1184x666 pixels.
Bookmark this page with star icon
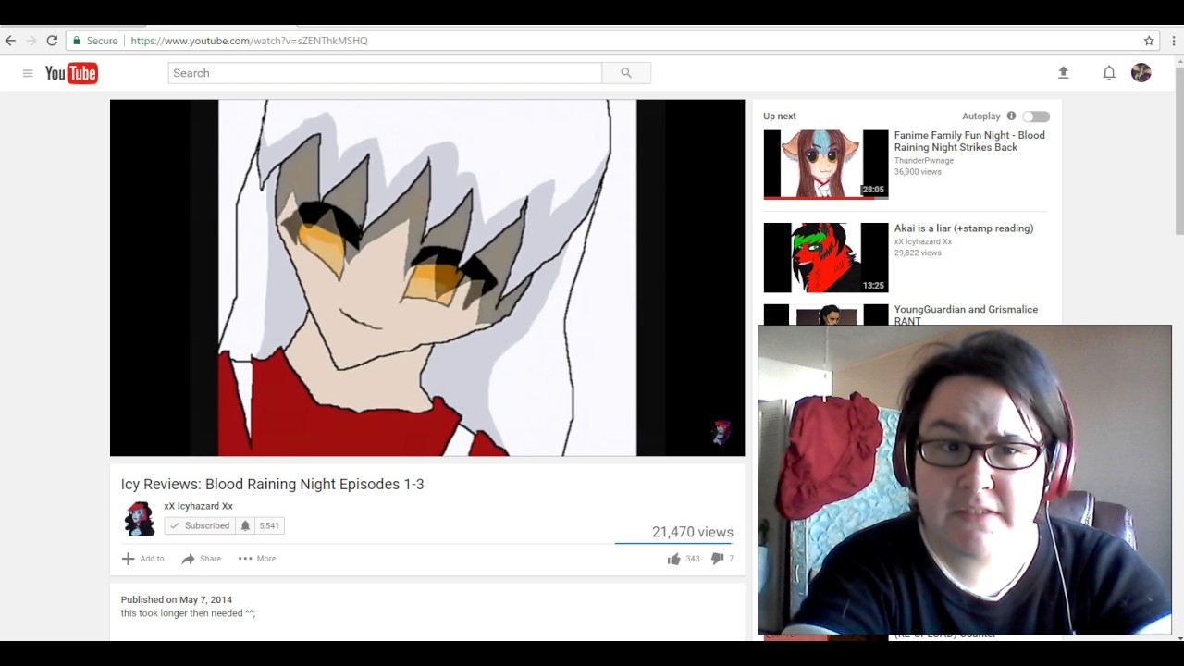[x=1149, y=41]
